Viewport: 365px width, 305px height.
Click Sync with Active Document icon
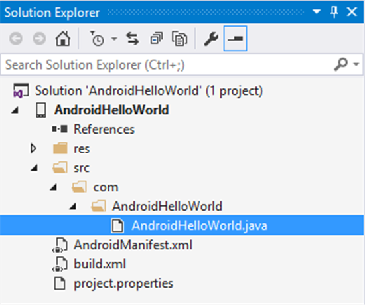coord(133,39)
